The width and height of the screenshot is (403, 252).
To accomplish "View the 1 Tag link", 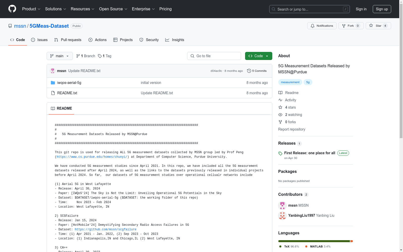I will tap(105, 56).
